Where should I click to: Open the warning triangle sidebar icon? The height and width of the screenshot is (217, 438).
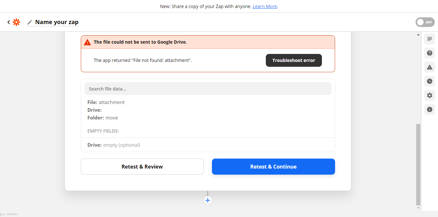click(x=430, y=67)
